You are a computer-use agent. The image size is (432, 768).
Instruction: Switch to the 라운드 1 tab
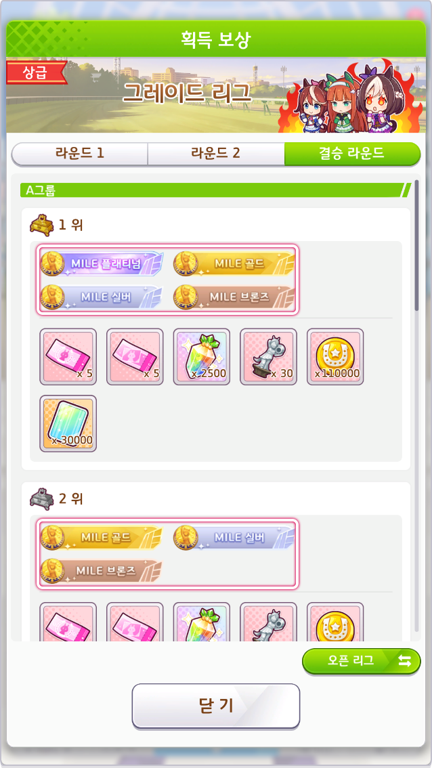click(x=79, y=154)
